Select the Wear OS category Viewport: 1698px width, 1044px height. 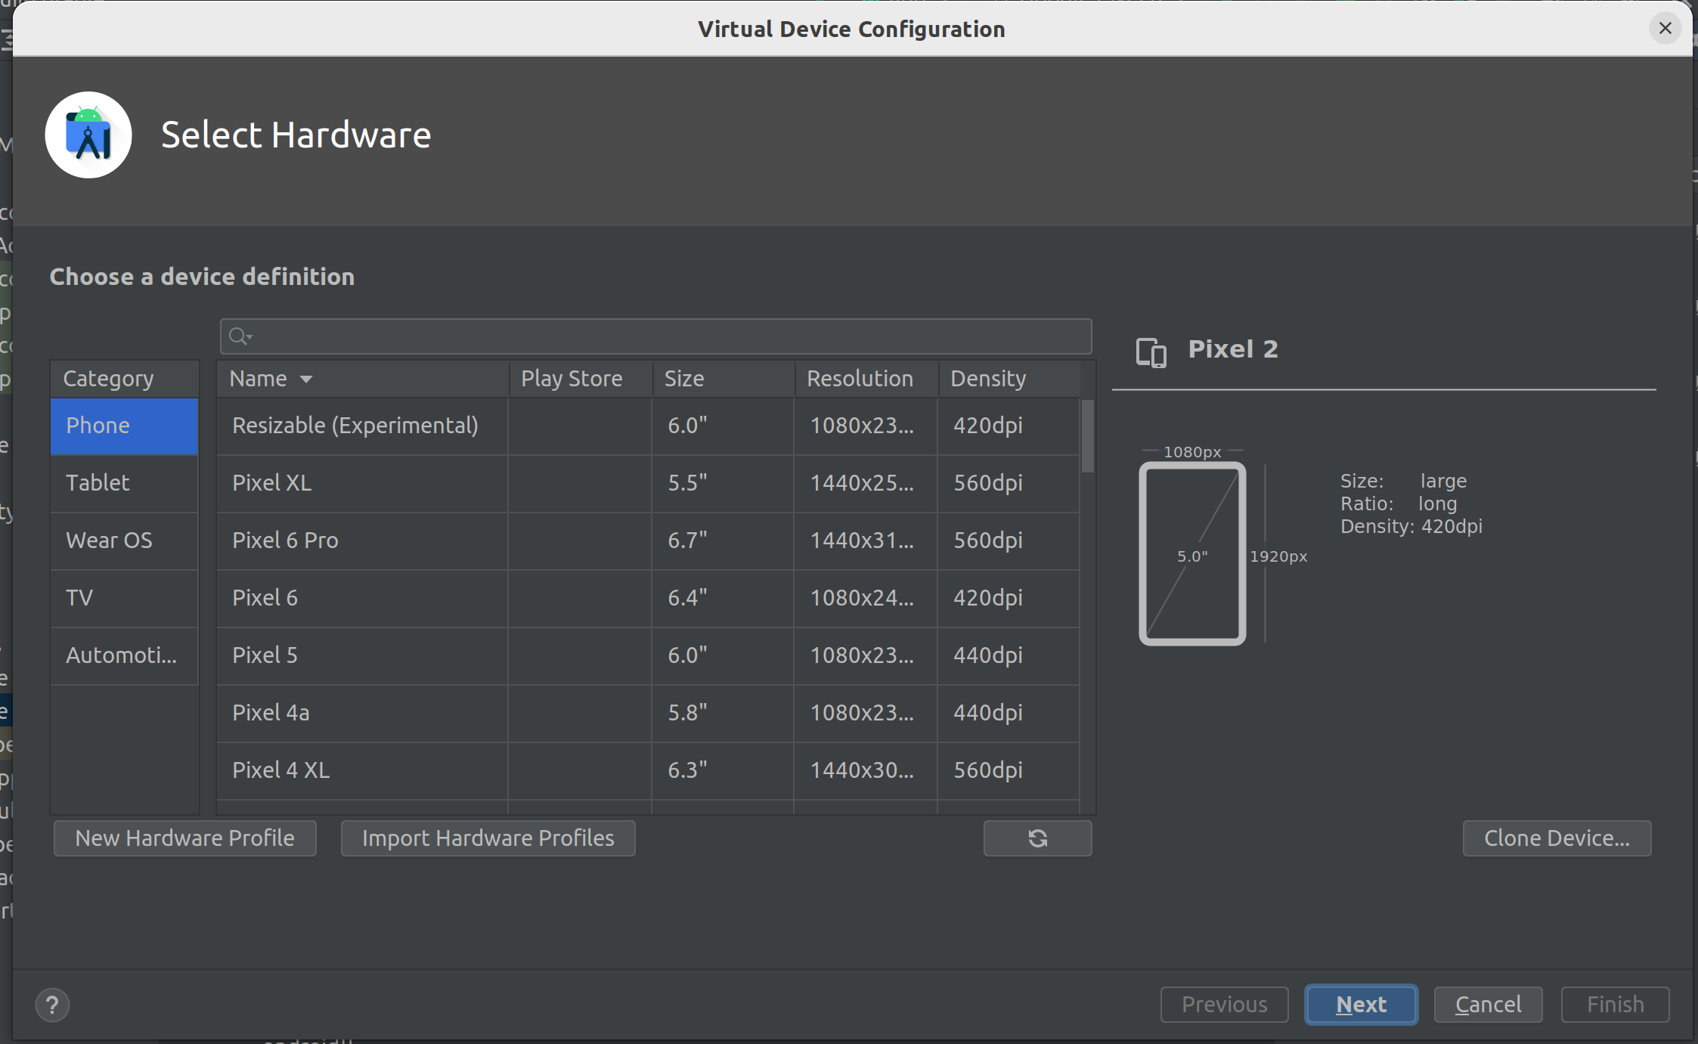click(x=124, y=541)
